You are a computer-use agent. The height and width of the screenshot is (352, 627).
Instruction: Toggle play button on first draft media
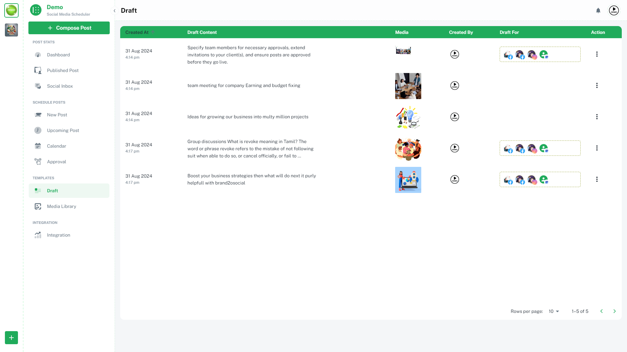coord(455,54)
